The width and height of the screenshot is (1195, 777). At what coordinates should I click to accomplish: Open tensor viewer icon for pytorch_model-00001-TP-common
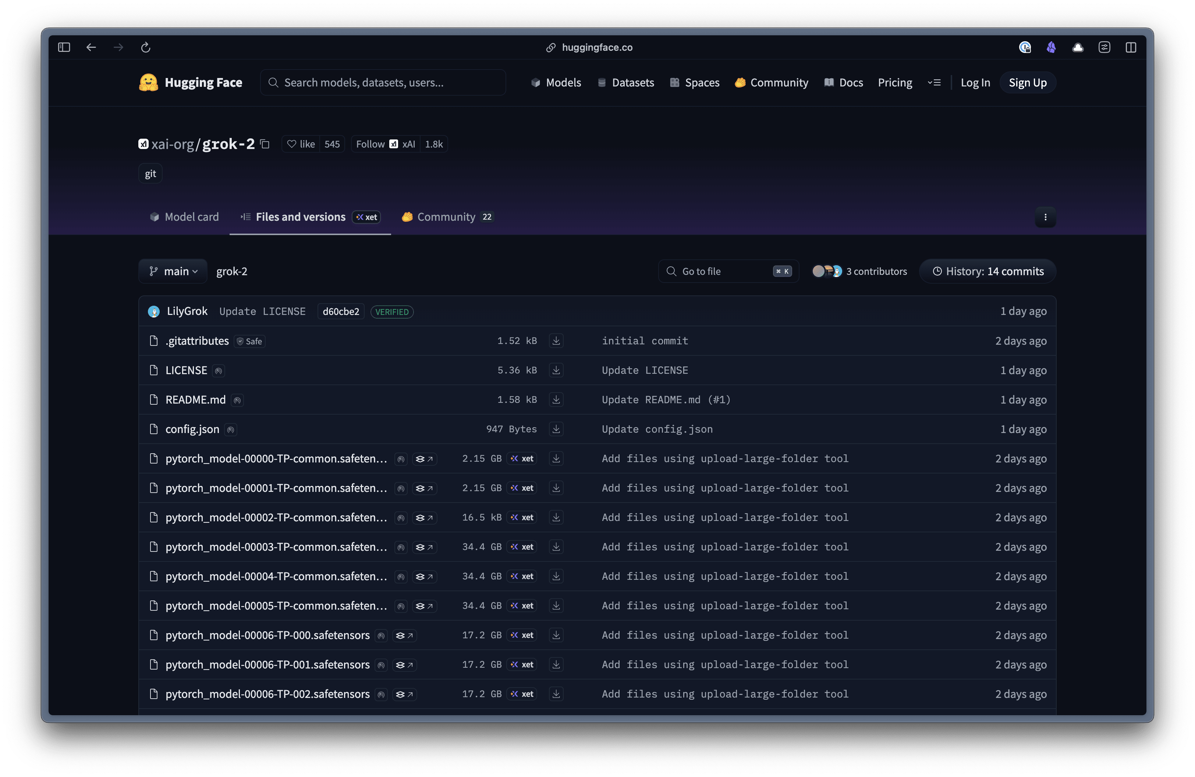424,488
